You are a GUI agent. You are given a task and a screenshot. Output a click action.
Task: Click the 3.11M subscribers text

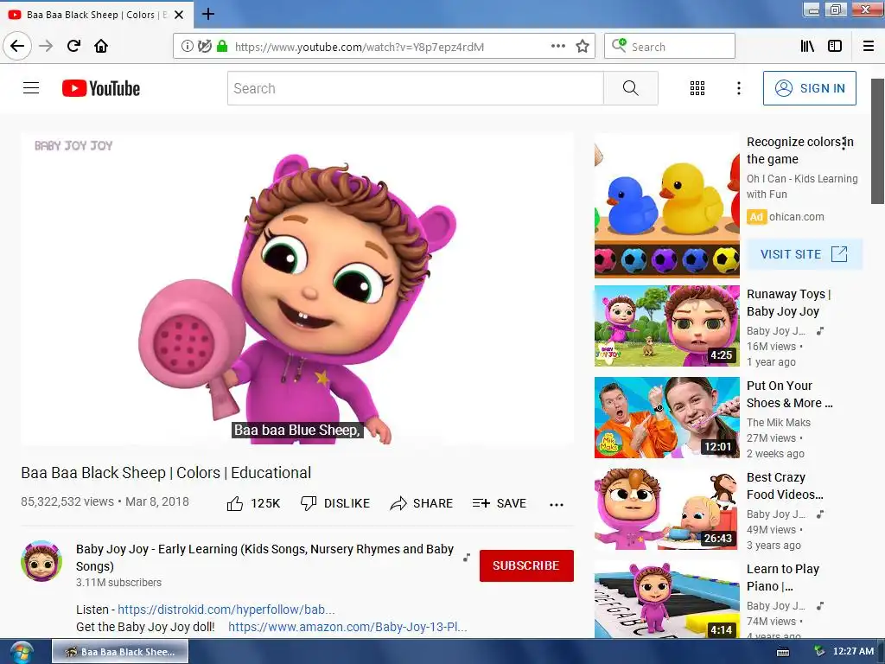click(x=118, y=582)
